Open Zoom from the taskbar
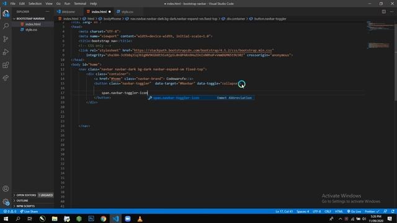397x223 pixels. tap(128, 219)
